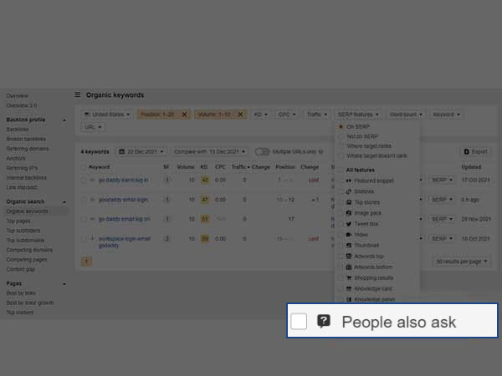Open the KD filter dropdown

260,114
